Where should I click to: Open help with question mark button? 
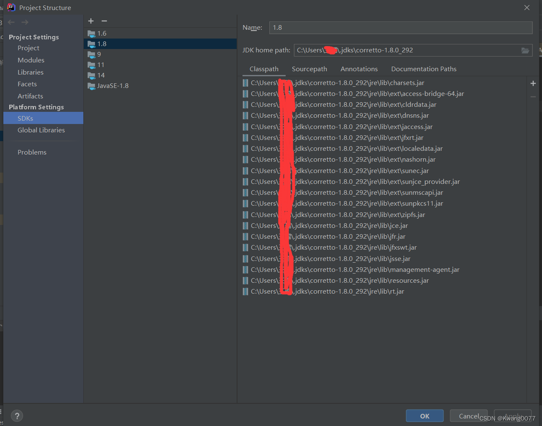tap(17, 416)
